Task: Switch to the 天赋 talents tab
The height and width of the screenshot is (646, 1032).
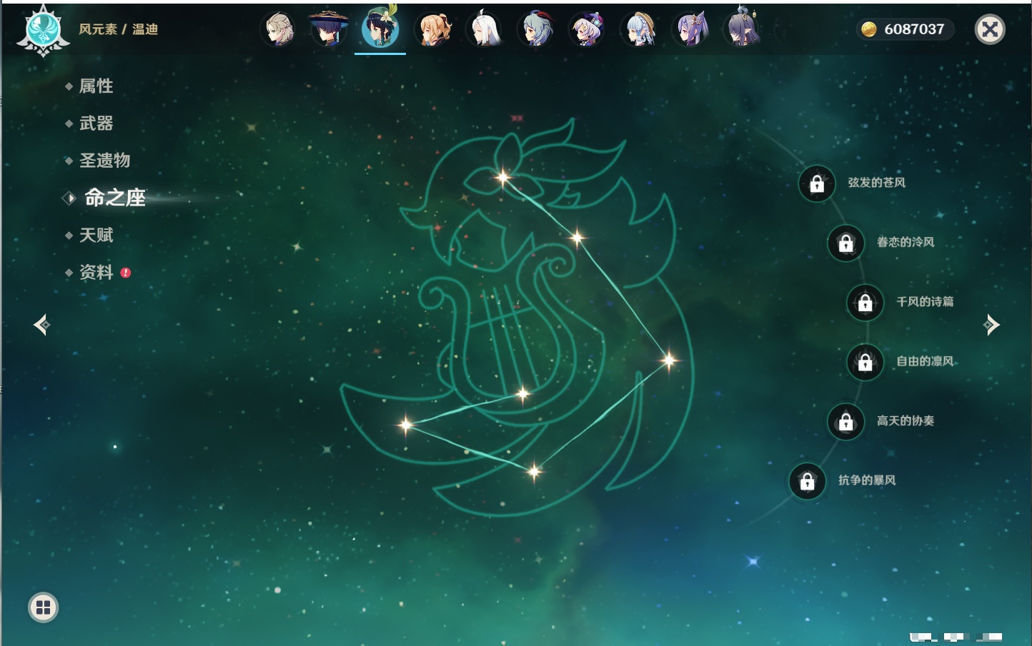Action: click(x=96, y=235)
